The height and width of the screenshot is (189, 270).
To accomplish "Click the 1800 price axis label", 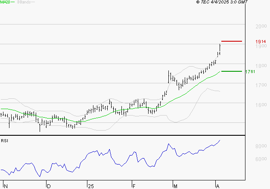I will pyautogui.click(x=261, y=66).
